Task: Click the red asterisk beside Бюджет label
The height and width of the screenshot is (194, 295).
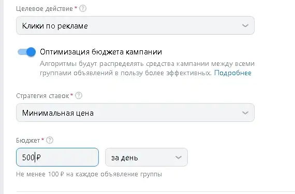Action: pyautogui.click(x=43, y=140)
